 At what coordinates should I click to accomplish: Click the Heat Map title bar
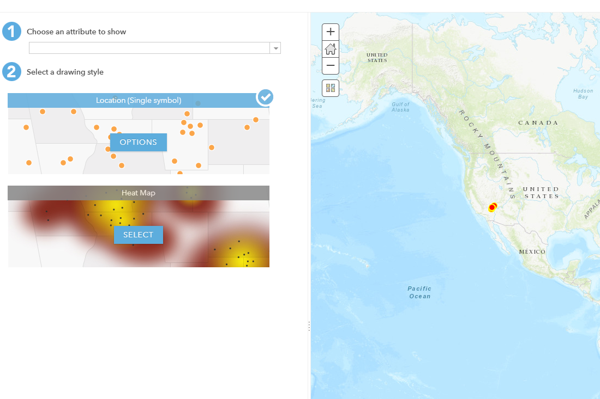pos(139,193)
